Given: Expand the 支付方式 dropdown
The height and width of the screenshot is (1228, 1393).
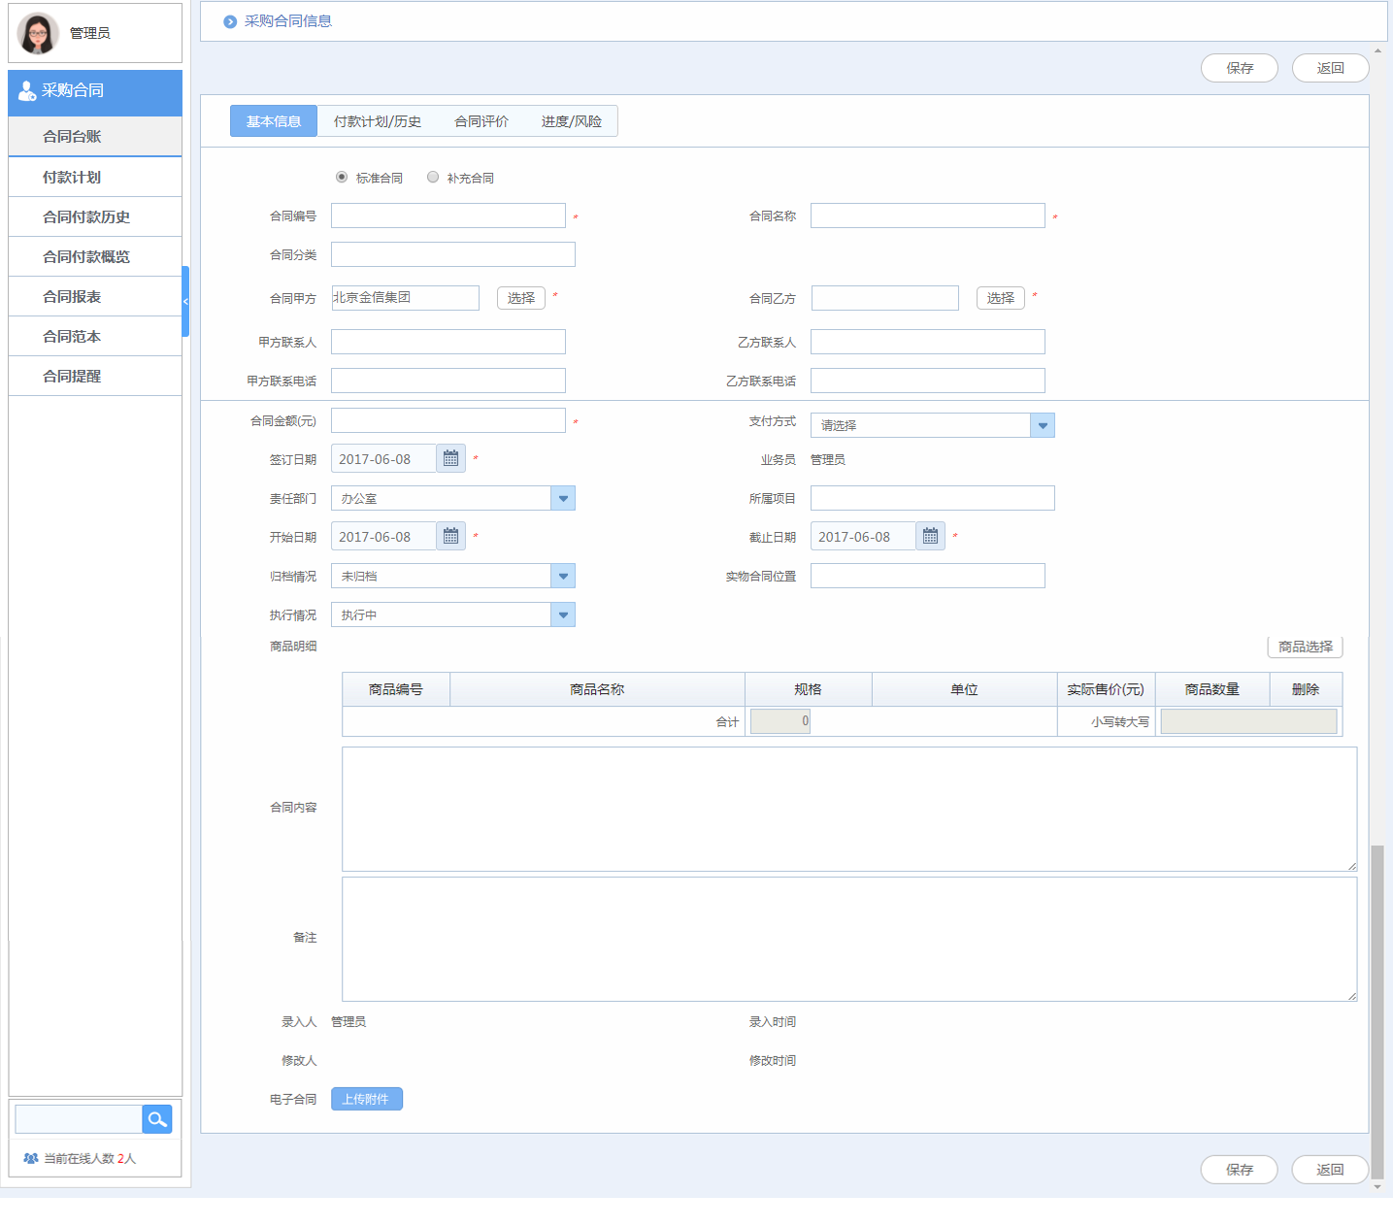Looking at the screenshot, I should coord(1042,425).
